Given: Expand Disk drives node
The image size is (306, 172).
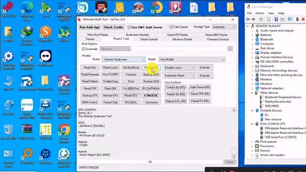Looking at the screenshot, I should 252,48.
